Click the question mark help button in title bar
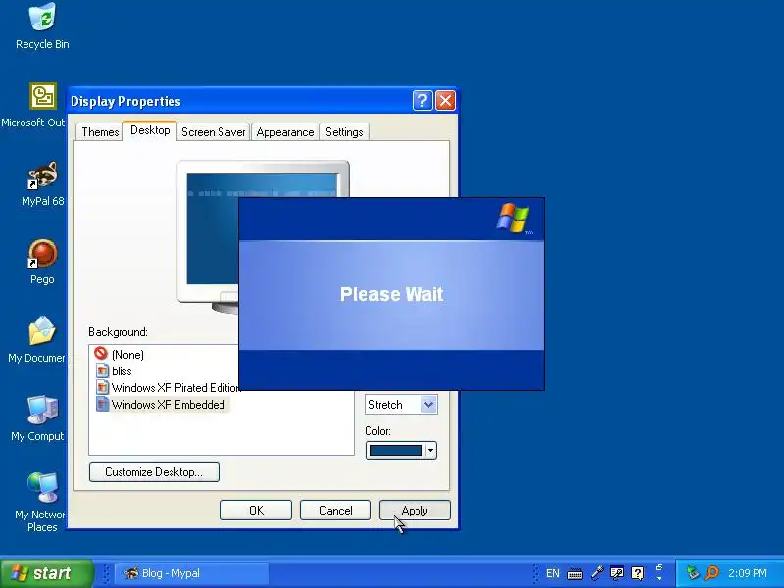The image size is (784, 588). [422, 101]
